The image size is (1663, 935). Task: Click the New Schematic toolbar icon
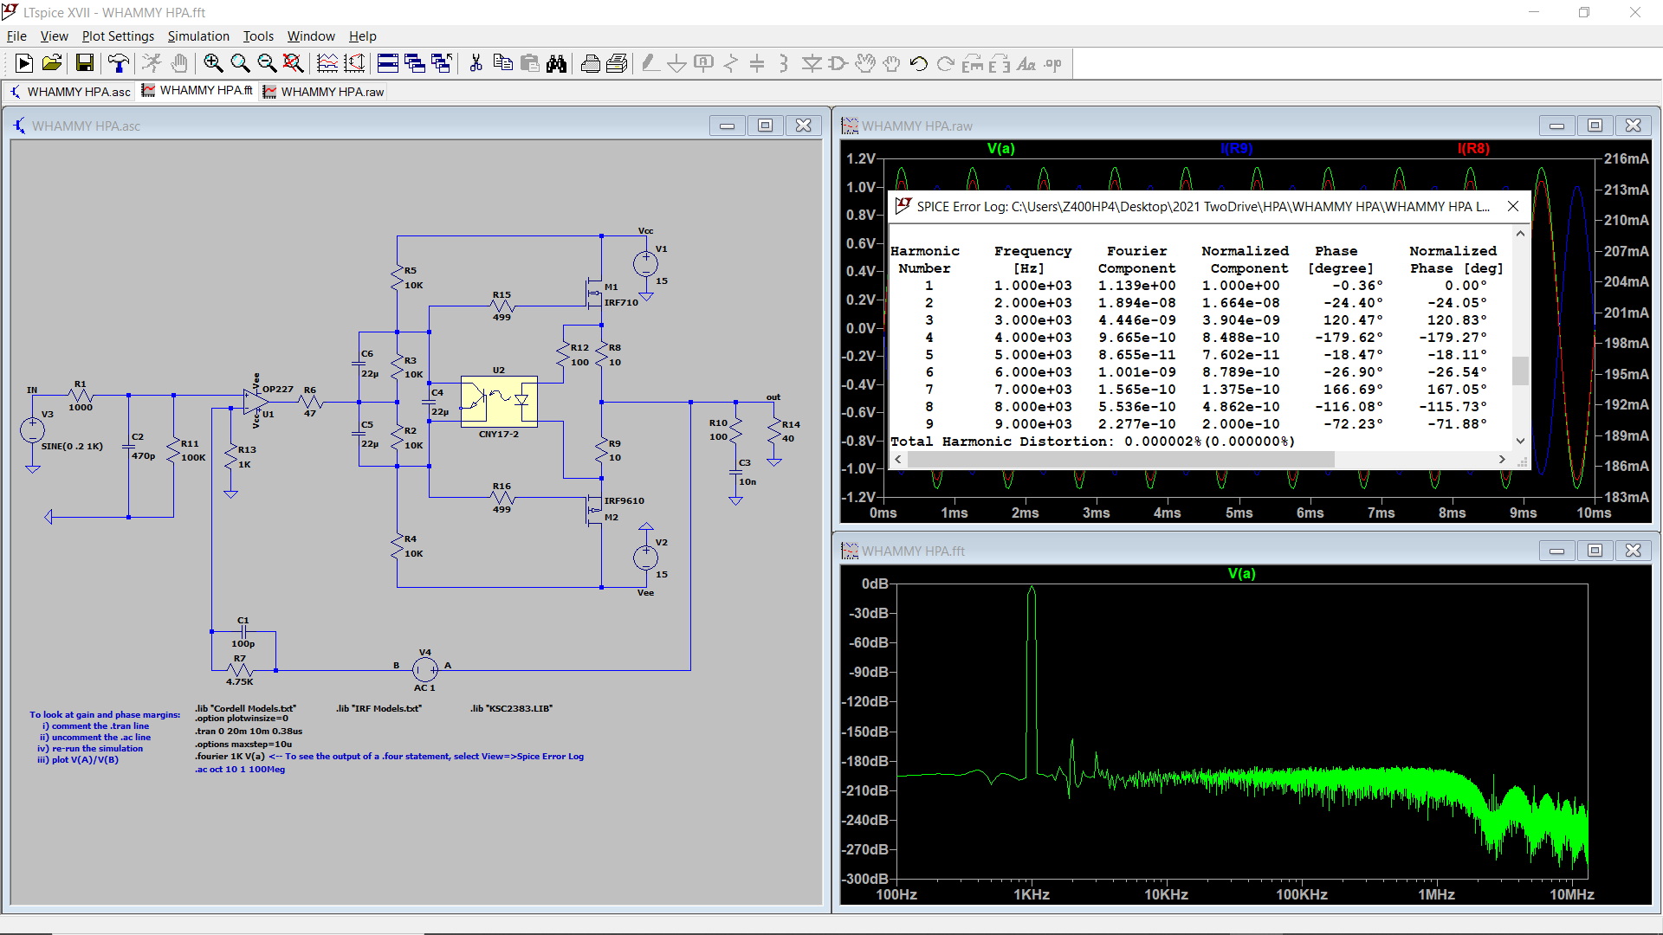coord(24,63)
